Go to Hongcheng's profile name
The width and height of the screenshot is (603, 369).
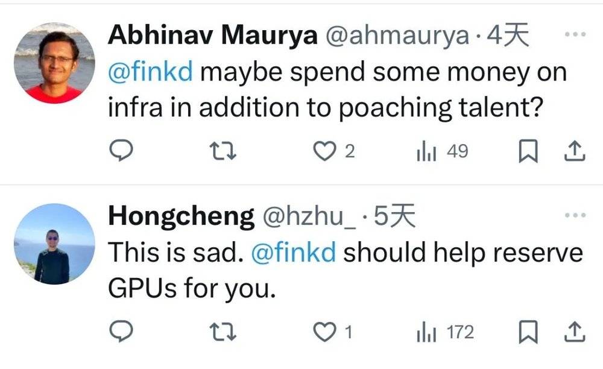coord(181,217)
